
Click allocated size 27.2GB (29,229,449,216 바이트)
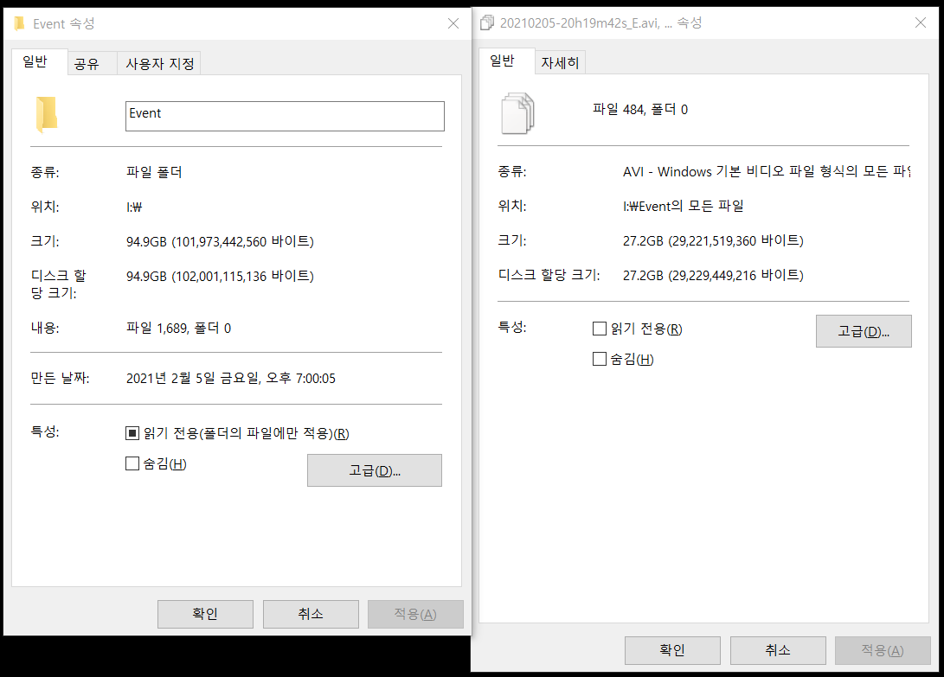pyautogui.click(x=713, y=275)
